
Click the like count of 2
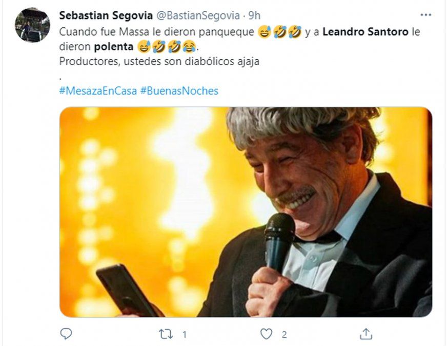pos(283,333)
